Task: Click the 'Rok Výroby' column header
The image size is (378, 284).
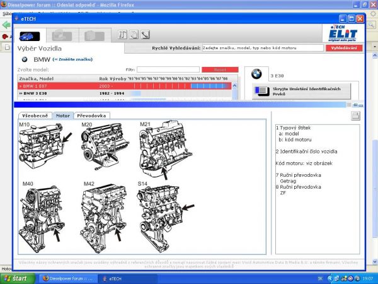Action: [113, 79]
